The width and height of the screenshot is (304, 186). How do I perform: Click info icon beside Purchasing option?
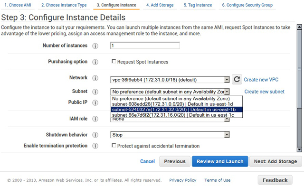click(95, 62)
